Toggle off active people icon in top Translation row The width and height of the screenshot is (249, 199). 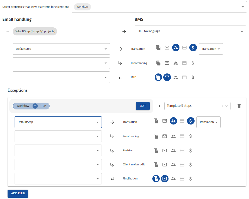coord(176,48)
